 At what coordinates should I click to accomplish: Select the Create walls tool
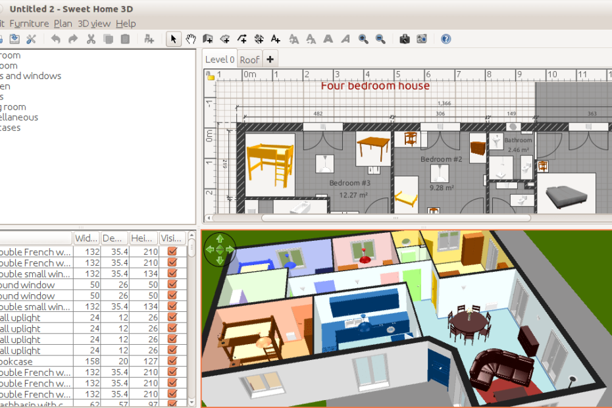[x=208, y=39]
